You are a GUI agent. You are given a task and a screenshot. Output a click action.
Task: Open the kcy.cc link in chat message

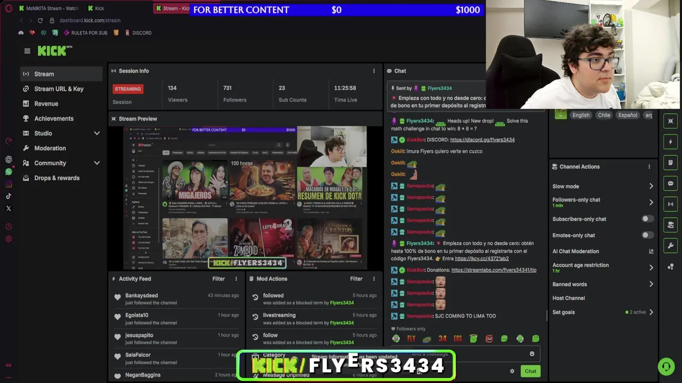coord(482,259)
